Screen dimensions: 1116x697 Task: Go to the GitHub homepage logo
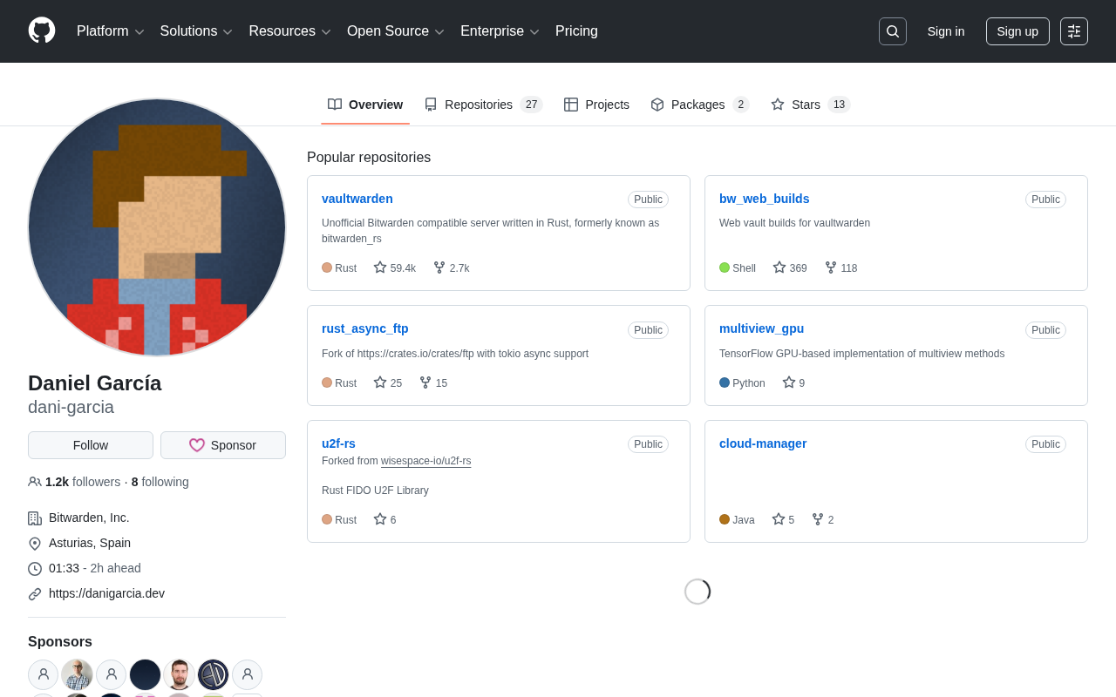pos(42,30)
